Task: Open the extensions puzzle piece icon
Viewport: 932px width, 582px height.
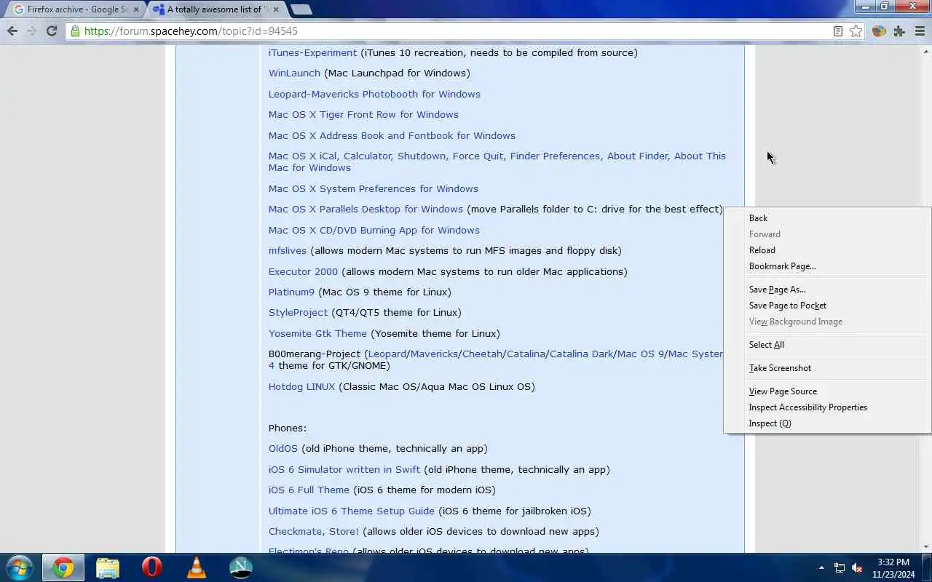Action: [899, 31]
